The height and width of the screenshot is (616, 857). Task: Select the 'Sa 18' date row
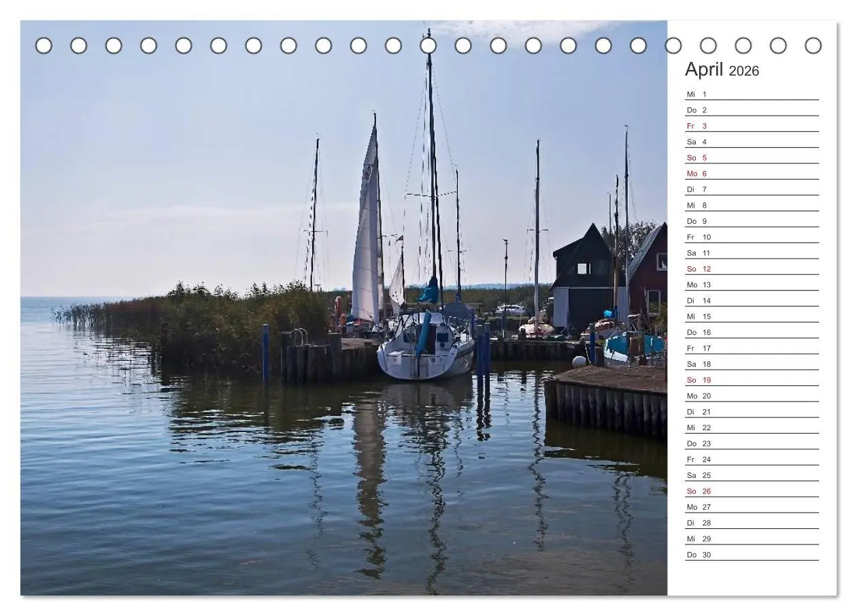[x=752, y=364]
